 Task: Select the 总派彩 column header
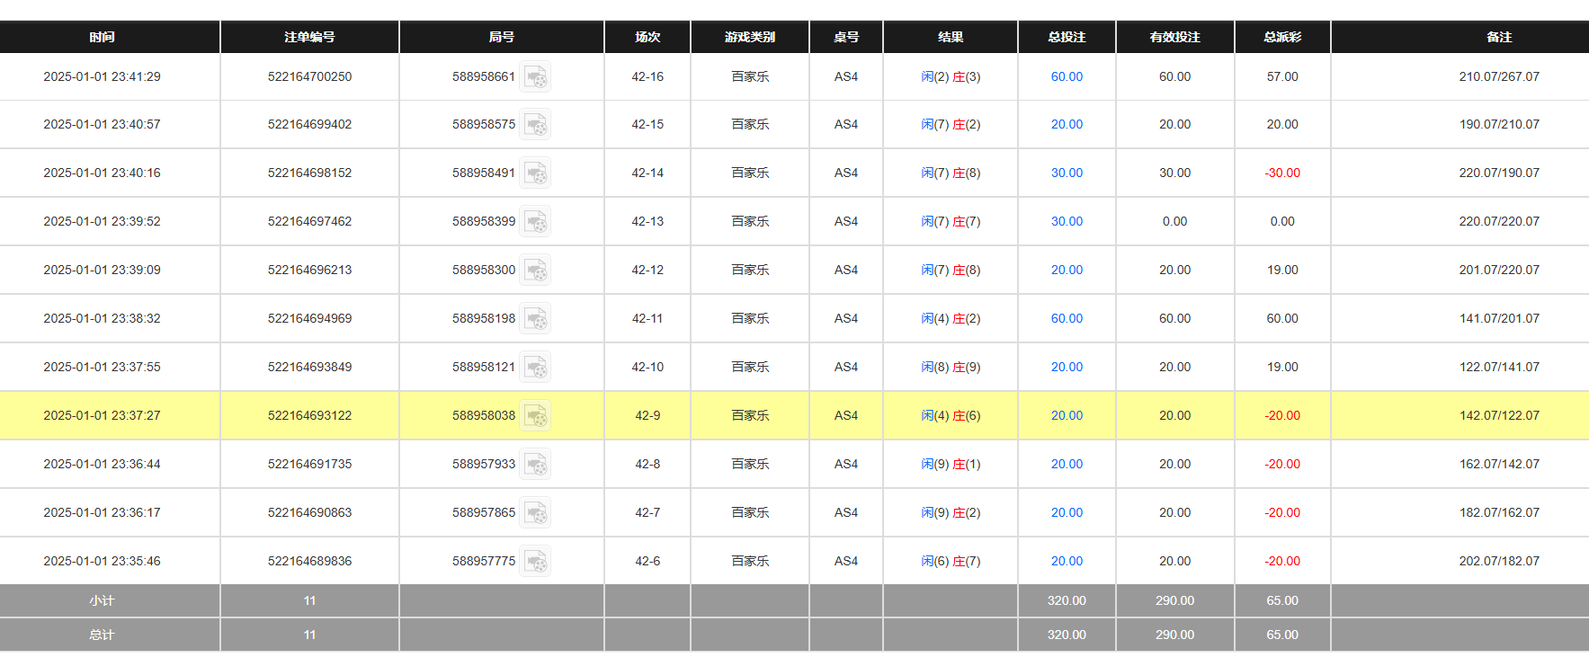pyautogui.click(x=1281, y=37)
